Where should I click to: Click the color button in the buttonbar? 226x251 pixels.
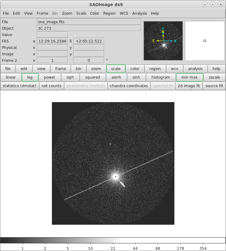(x=135, y=69)
